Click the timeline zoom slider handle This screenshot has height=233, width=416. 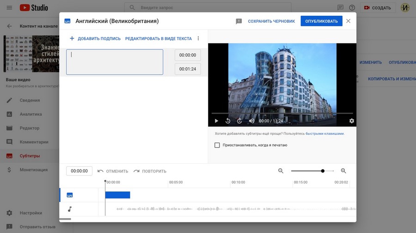pos(323,171)
